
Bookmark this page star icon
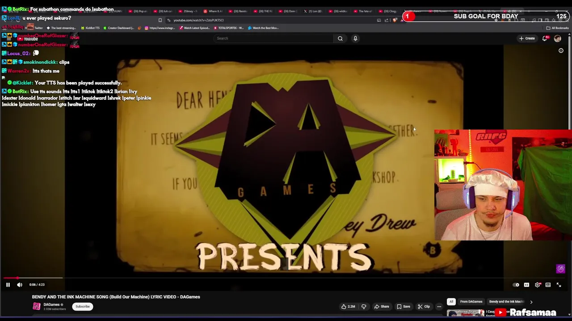160,20
